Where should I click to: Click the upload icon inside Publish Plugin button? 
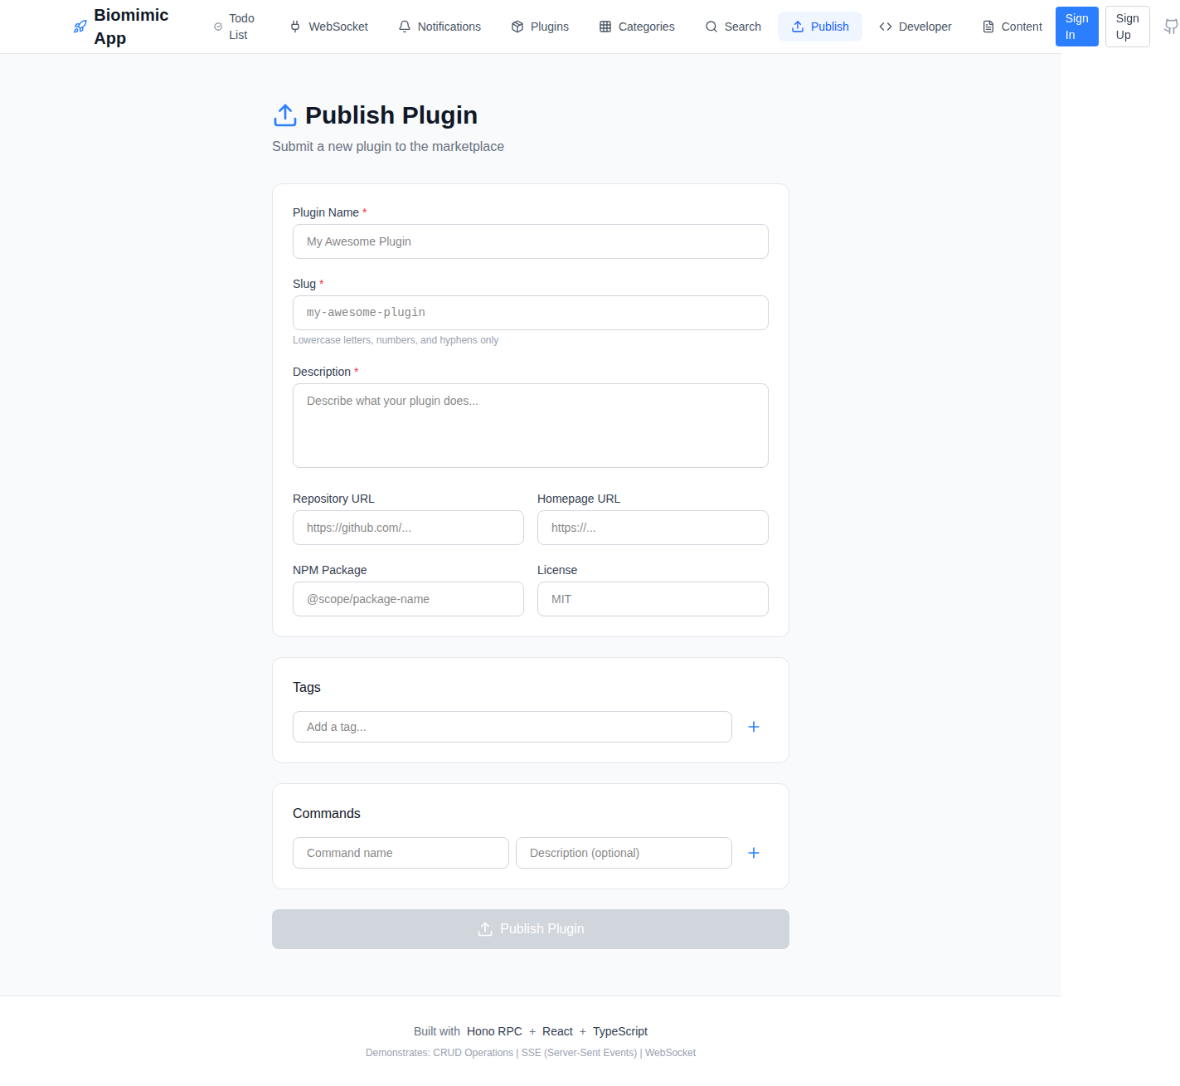click(485, 929)
